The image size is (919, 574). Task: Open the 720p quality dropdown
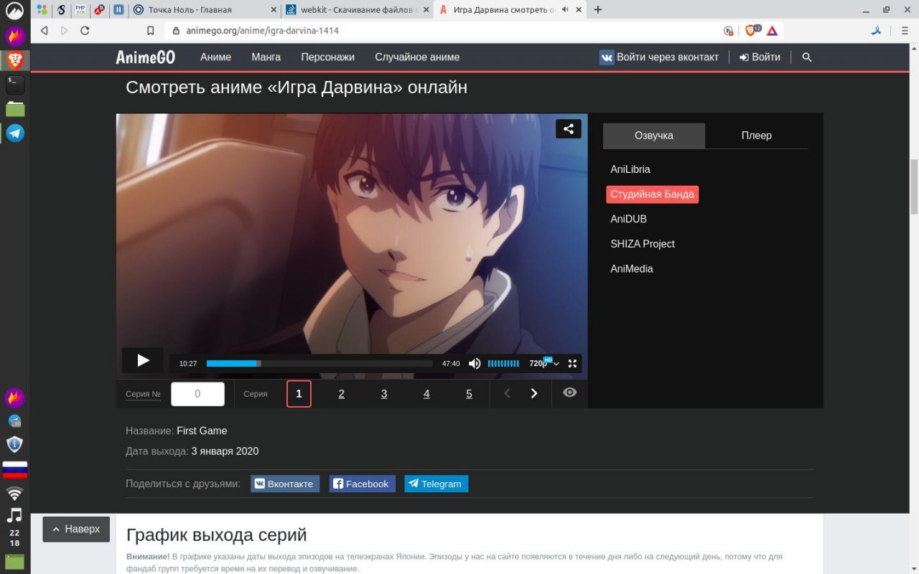point(544,364)
